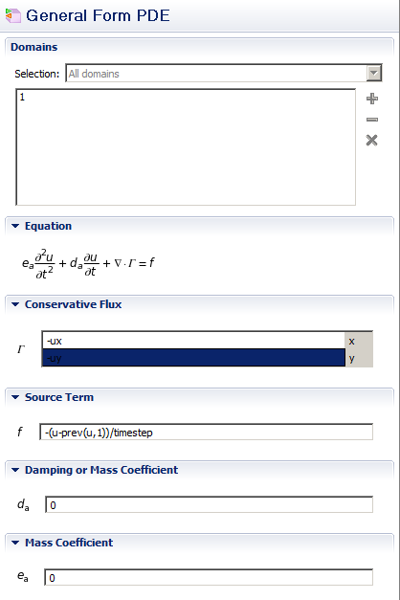Viewport: 400px width, 600px height.
Task: Select domain 1 in the domains list
Action: click(22, 98)
